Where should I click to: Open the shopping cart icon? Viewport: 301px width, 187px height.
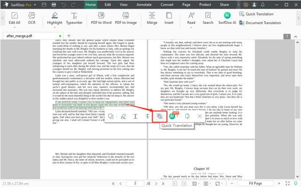[246, 5]
